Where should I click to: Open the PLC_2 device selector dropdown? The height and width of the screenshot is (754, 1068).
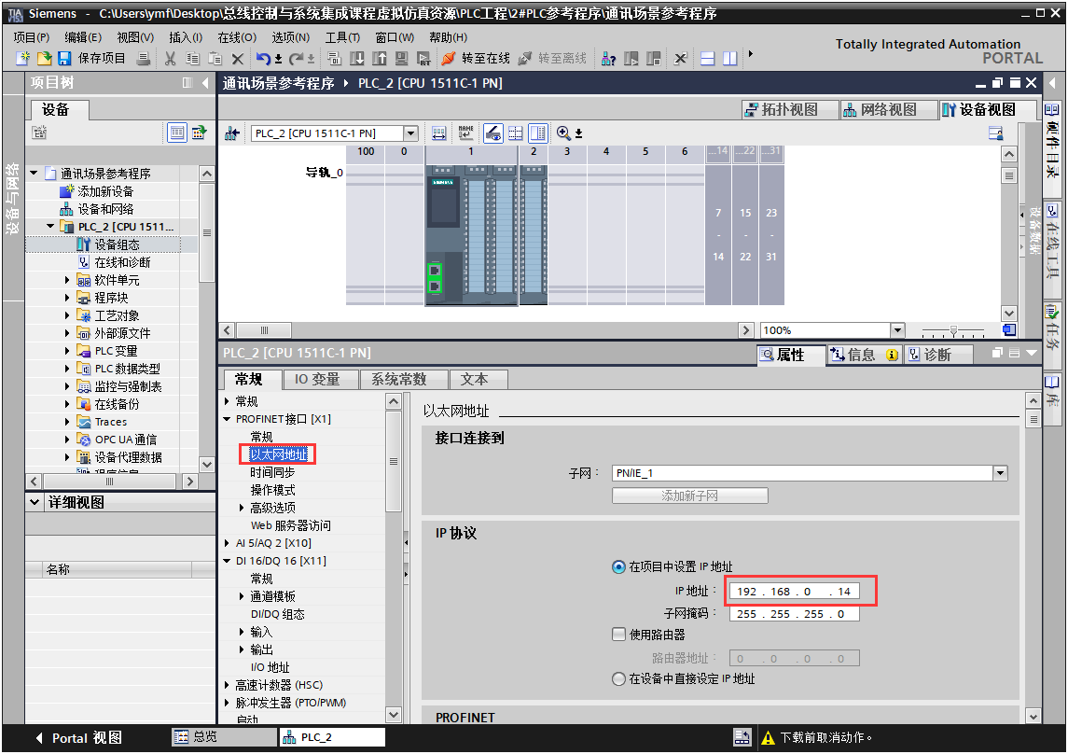point(410,133)
